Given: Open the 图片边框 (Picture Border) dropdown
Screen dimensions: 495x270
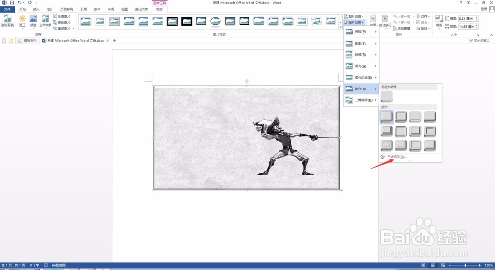Looking at the screenshot, I should 354,16.
